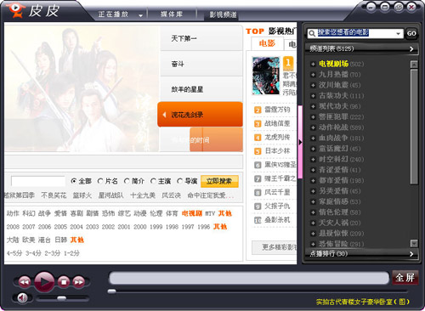Switch to the 正在播放 tab

113,14
